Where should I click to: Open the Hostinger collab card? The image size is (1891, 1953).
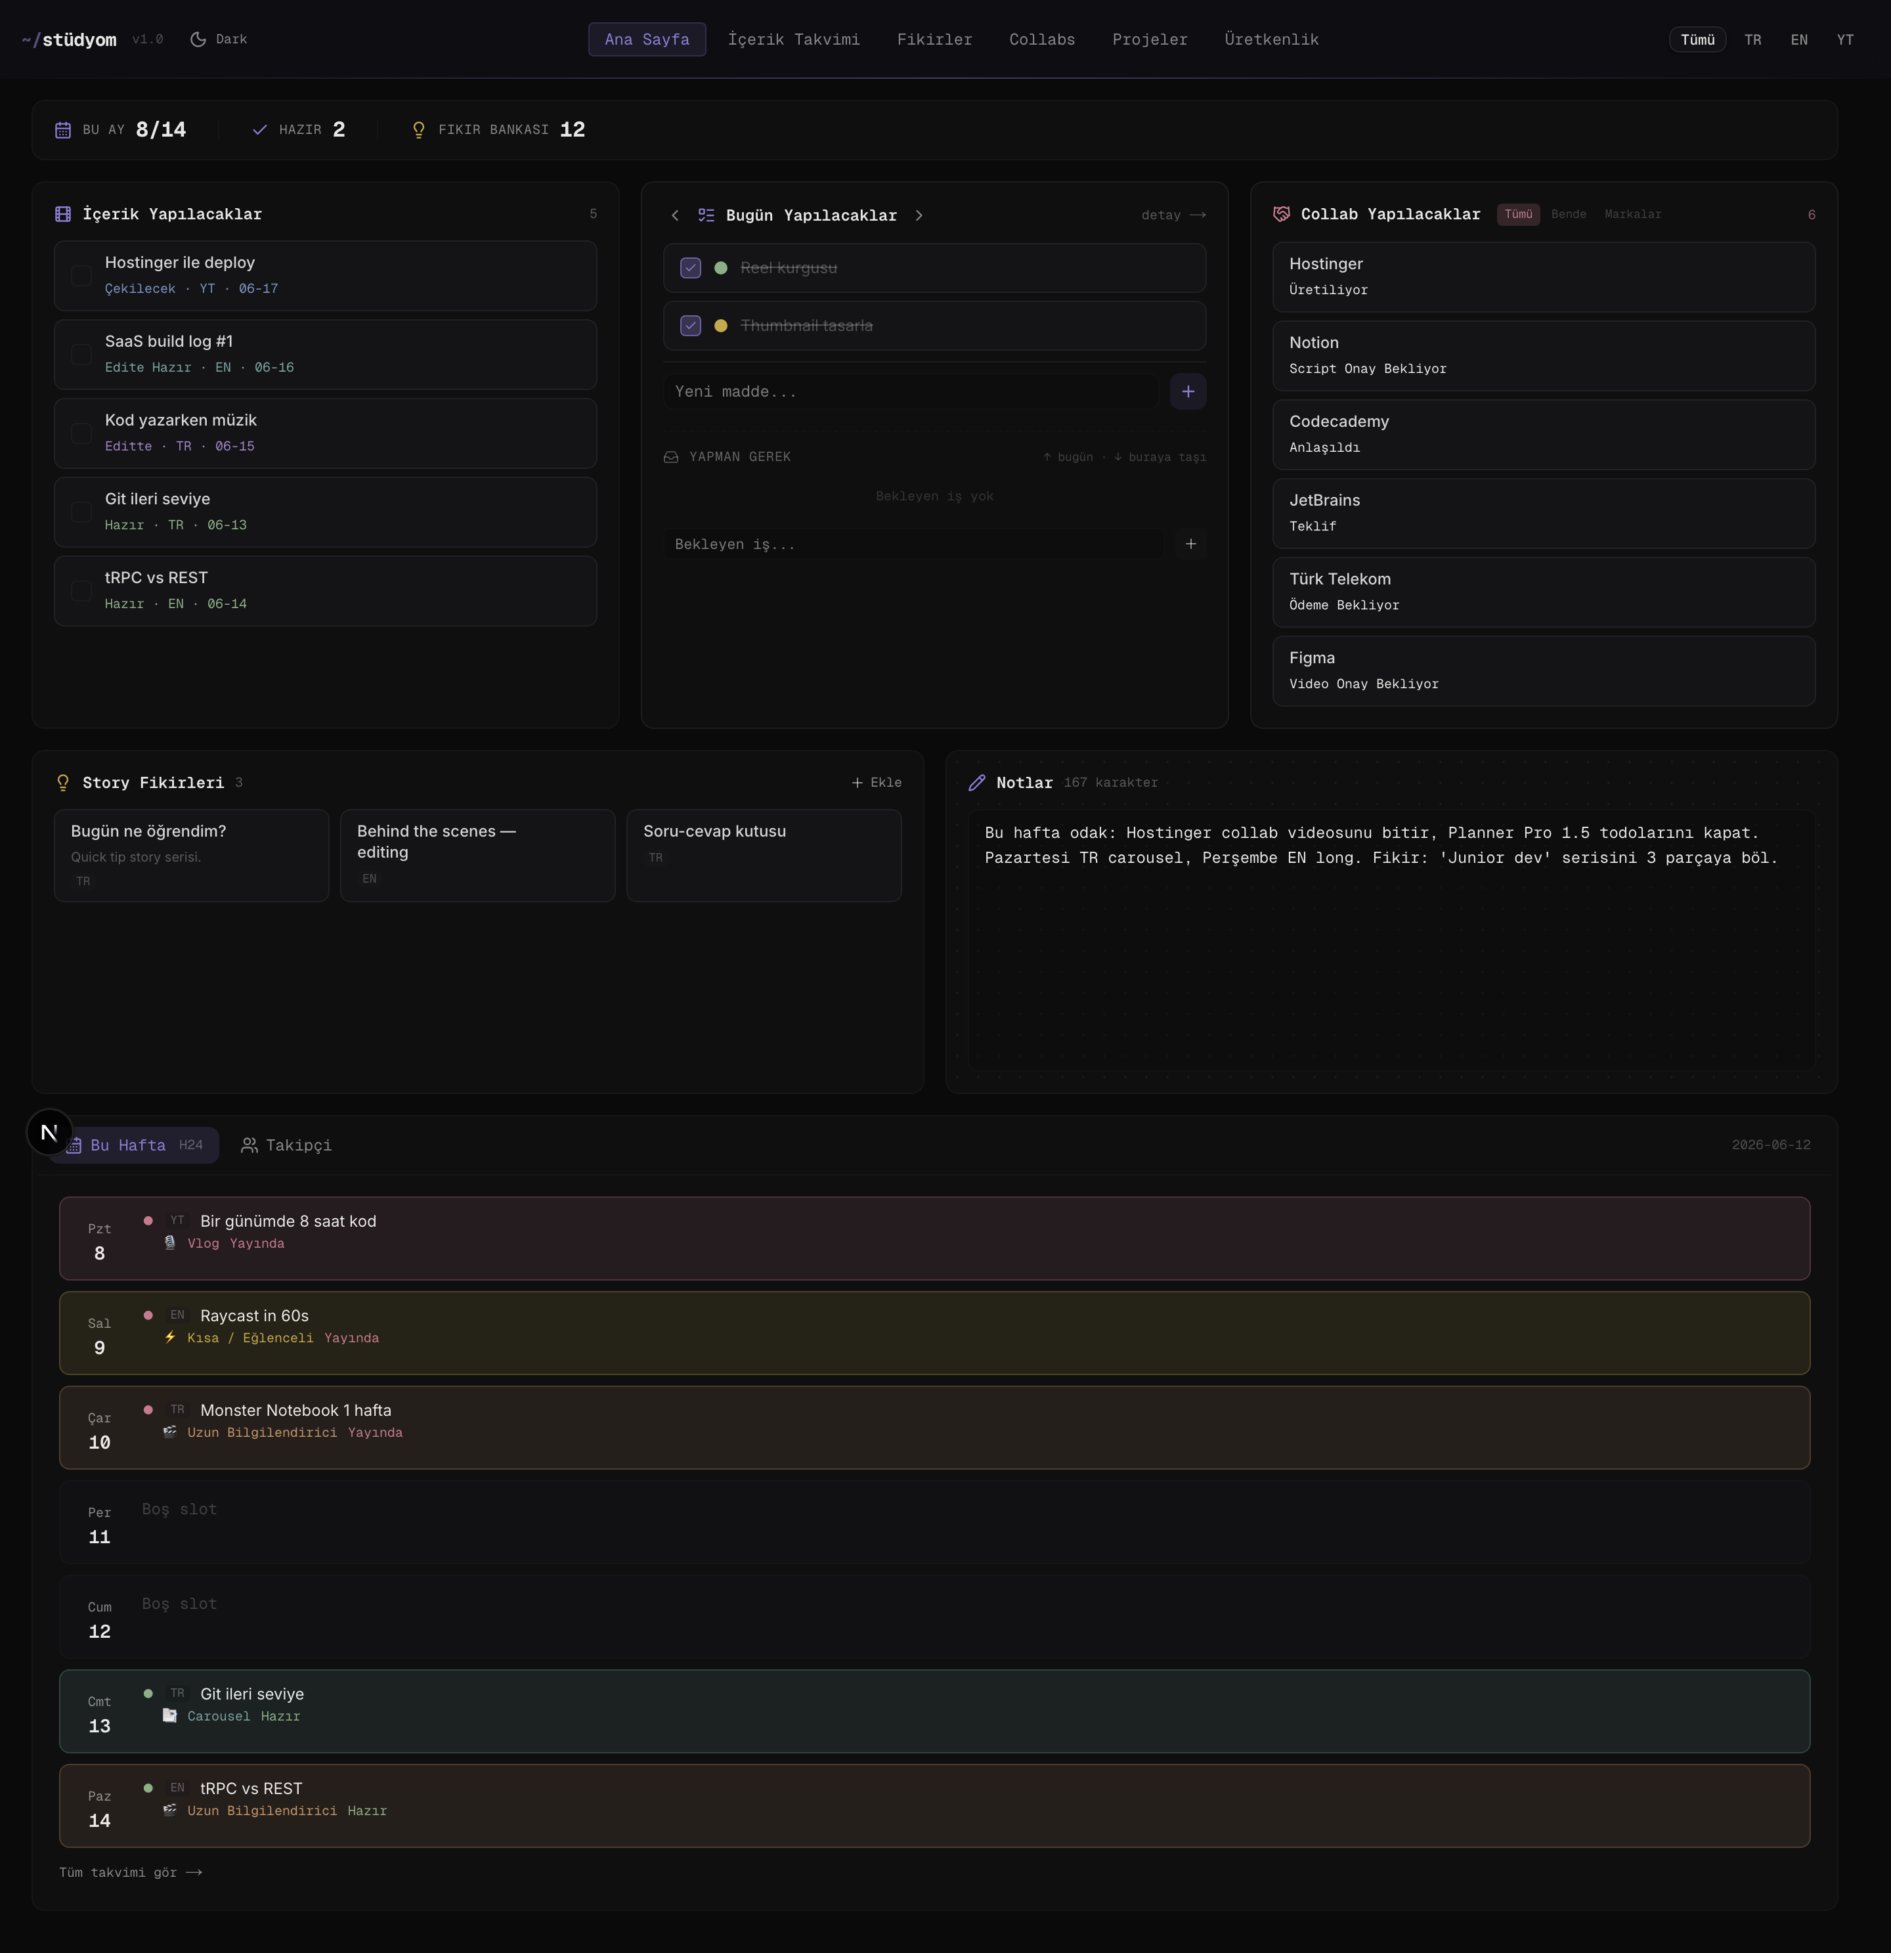coord(1543,277)
